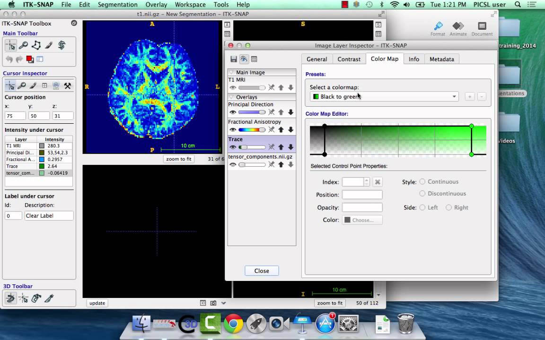Adjust the Trace layer opacity slider
The width and height of the screenshot is (545, 340).
252,147
